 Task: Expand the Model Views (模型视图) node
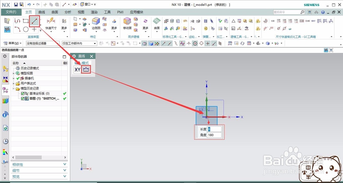14,73
